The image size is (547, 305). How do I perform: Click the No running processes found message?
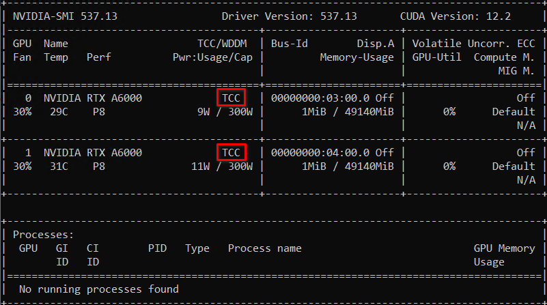(99, 289)
